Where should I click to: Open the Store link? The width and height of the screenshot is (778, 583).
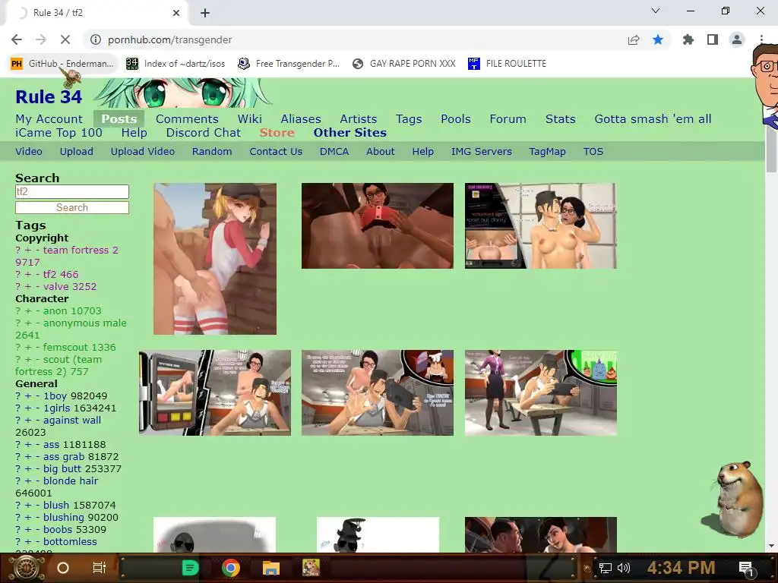tap(277, 133)
